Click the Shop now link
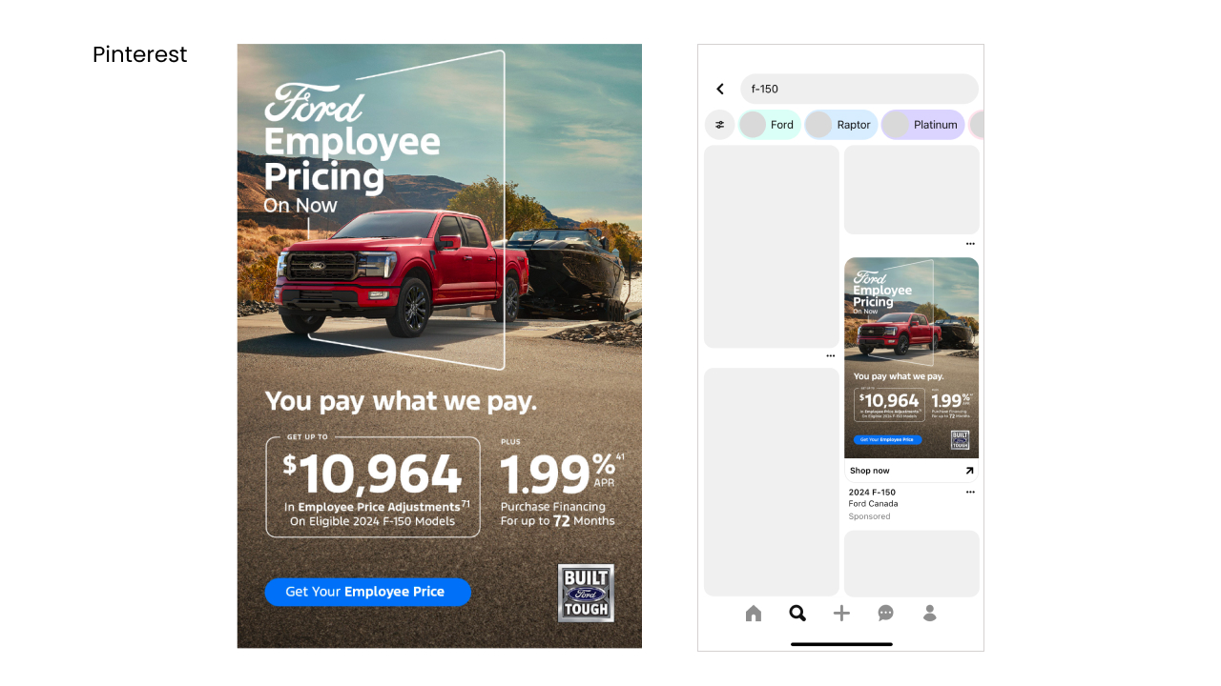This screenshot has width=1221, height=686. [x=870, y=471]
